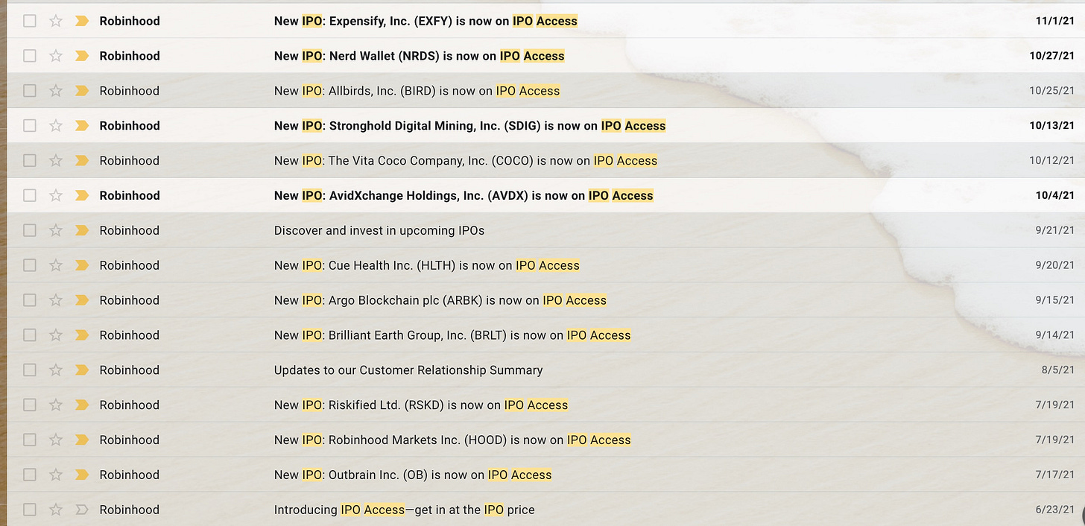The width and height of the screenshot is (1085, 526).
Task: Open the Cue Health Inc. (HLTH) email
Action: click(x=426, y=265)
